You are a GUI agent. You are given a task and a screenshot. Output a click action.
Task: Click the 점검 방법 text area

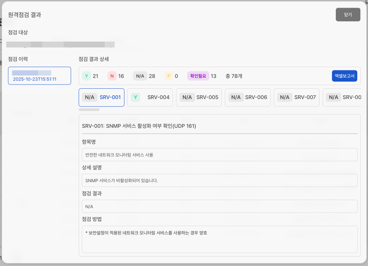point(219,239)
